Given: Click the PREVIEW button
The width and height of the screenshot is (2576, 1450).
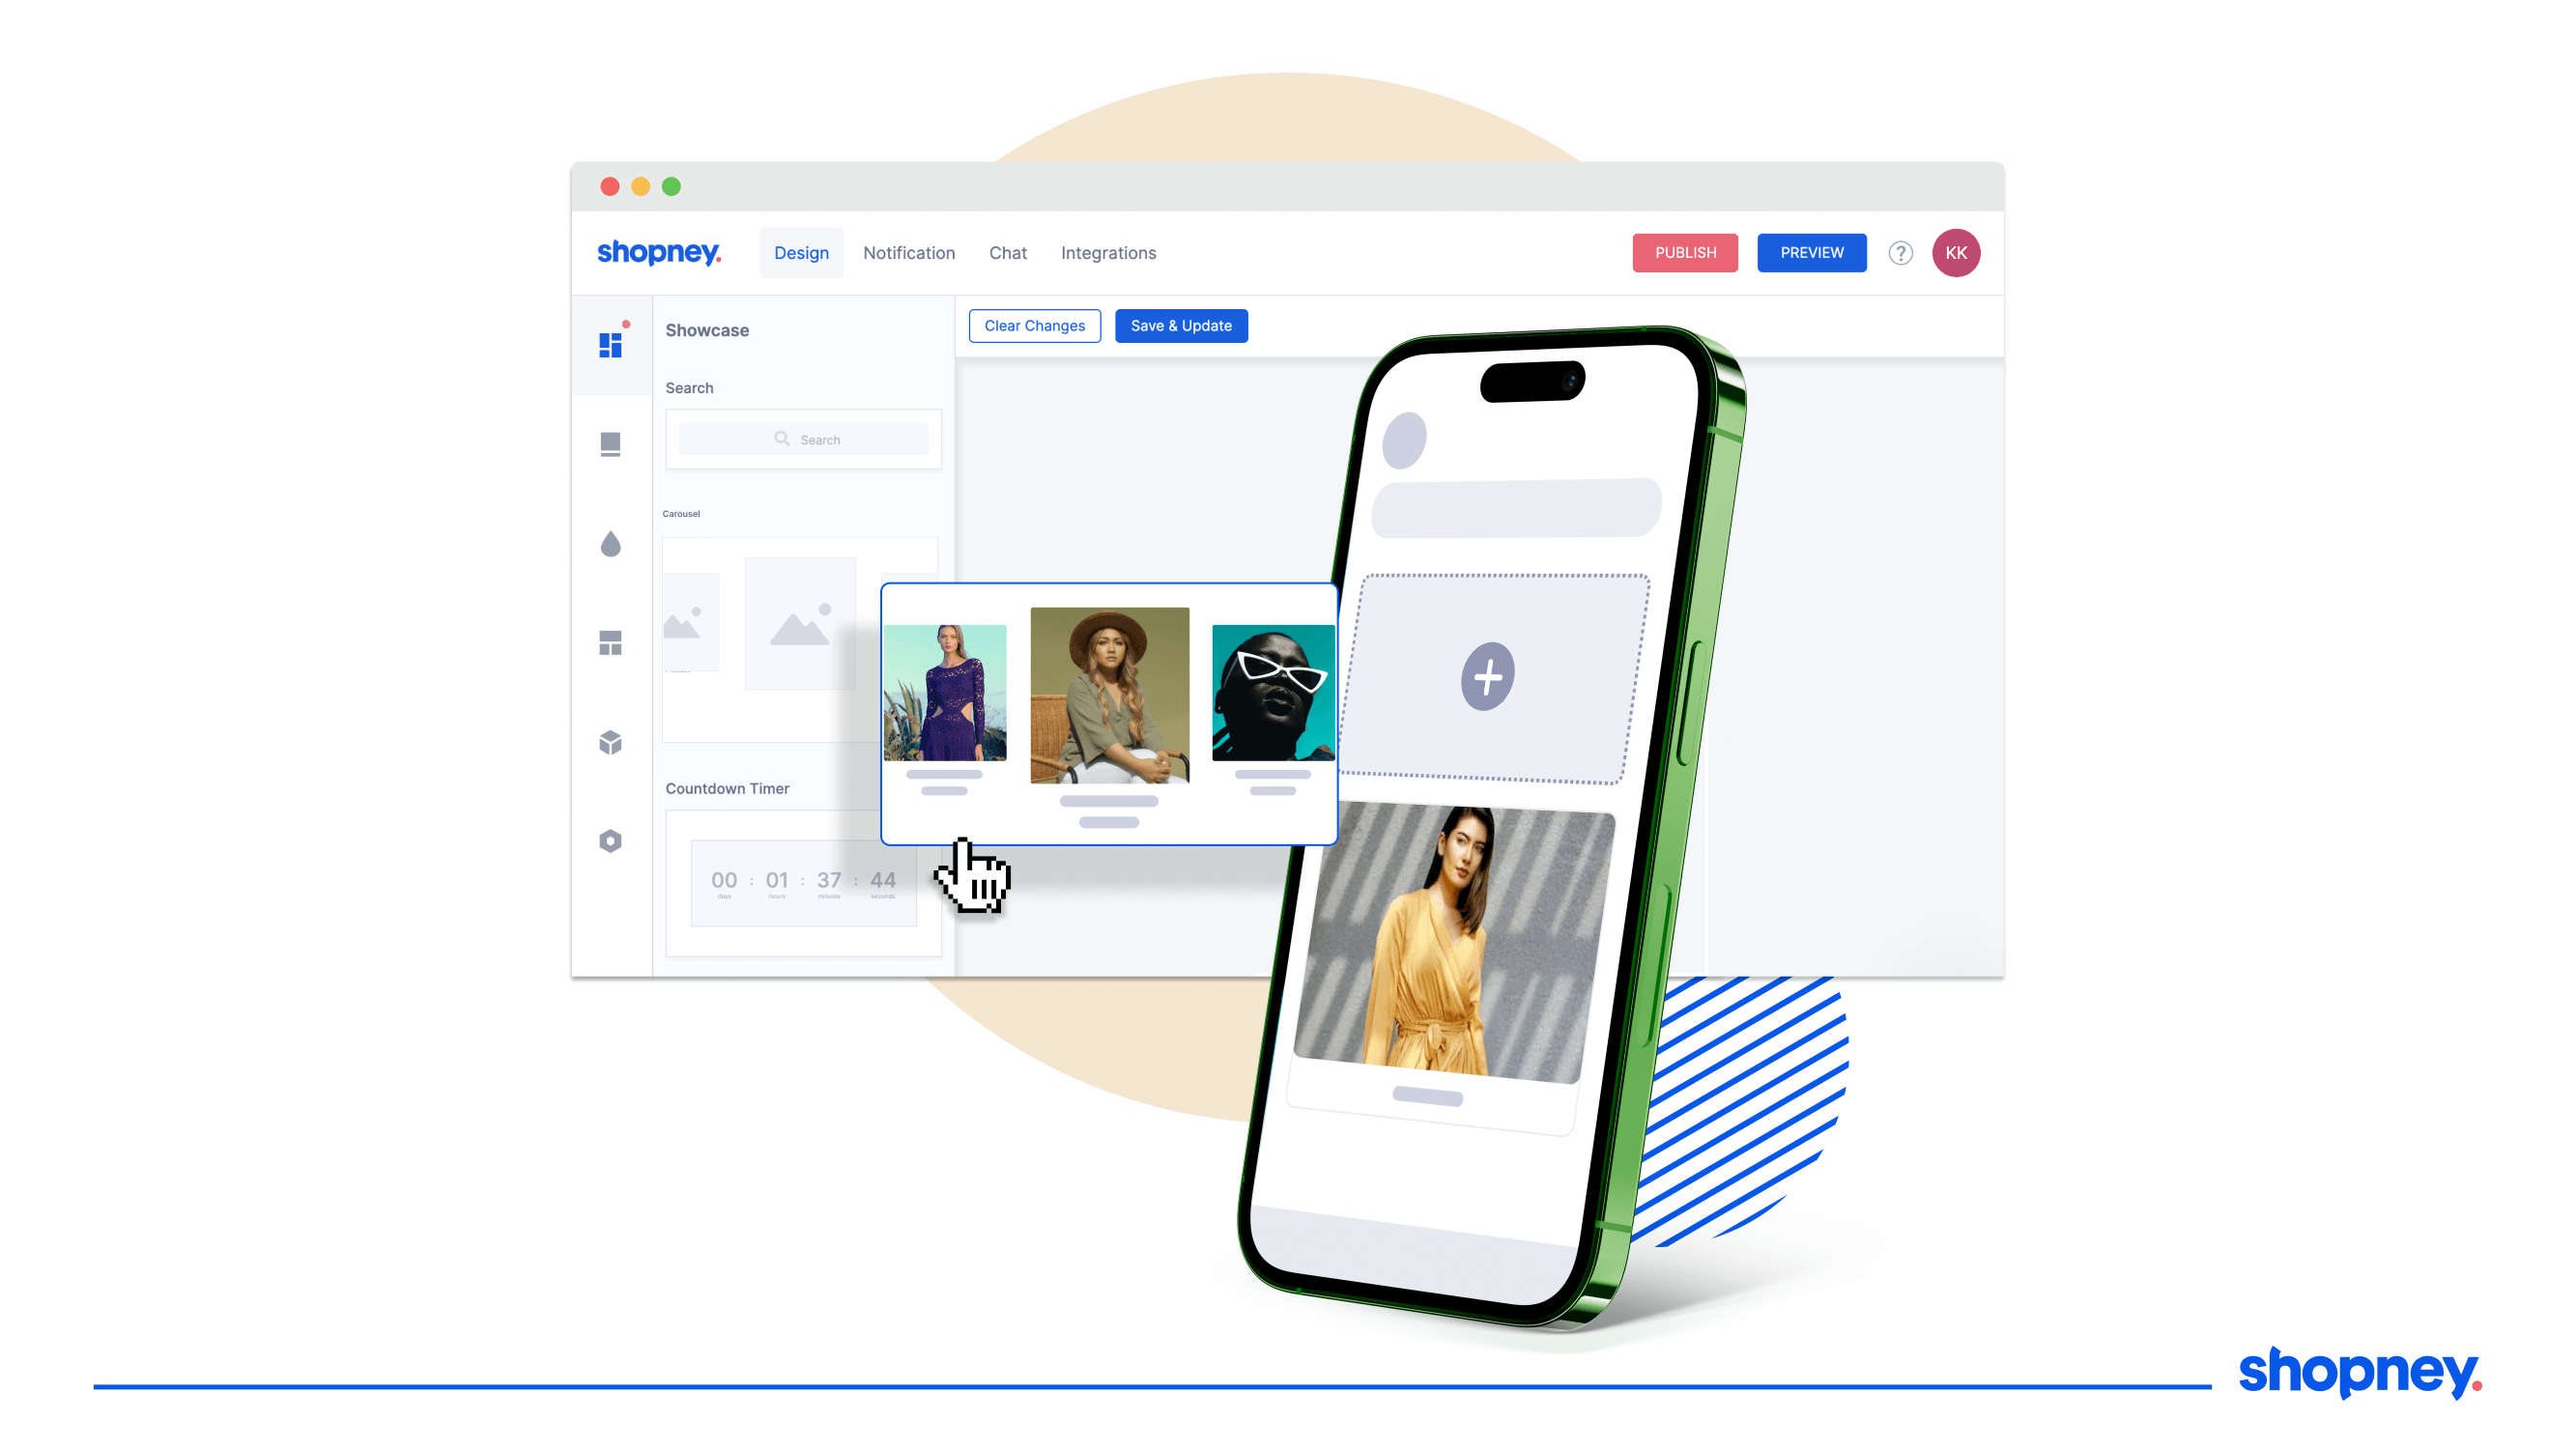Looking at the screenshot, I should click(x=1812, y=253).
